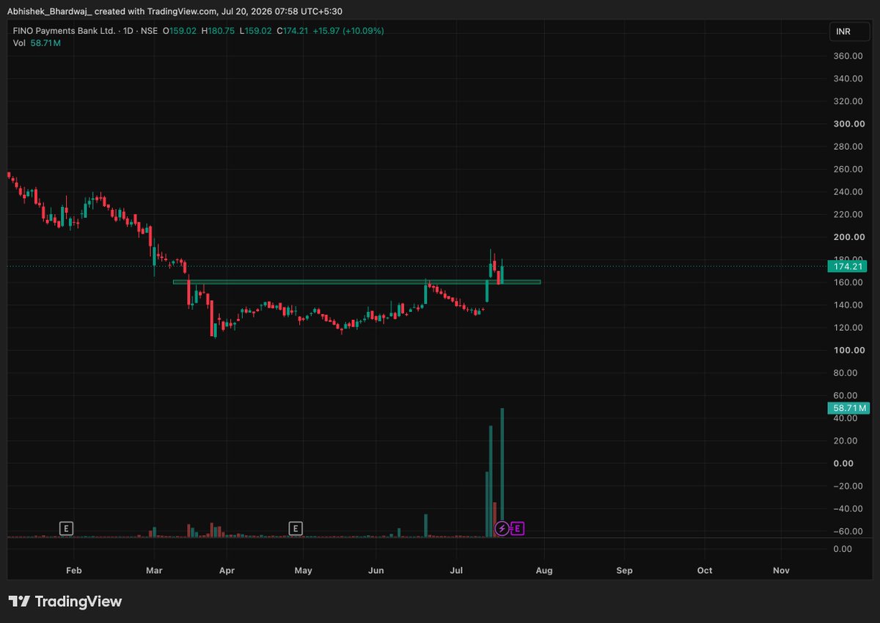Click the Sep label on time axis
The width and height of the screenshot is (880, 623).
pos(624,570)
